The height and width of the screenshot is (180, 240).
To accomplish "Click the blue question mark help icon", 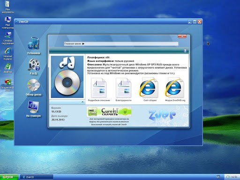I will tap(185, 51).
